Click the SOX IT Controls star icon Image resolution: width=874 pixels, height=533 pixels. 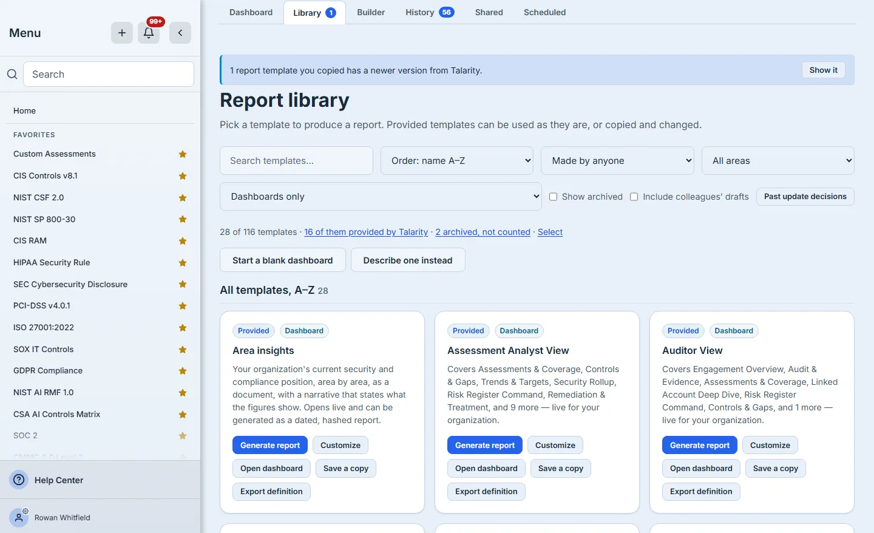[183, 350]
